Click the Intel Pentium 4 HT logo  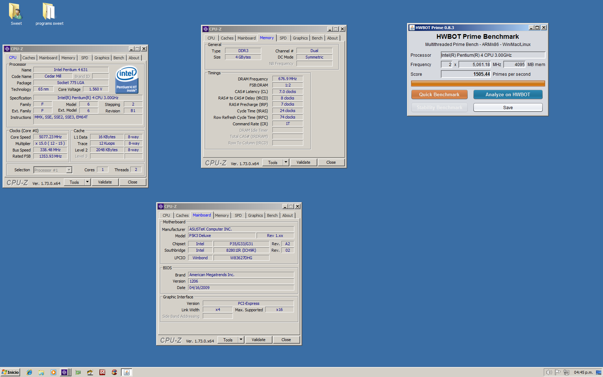coord(127,80)
